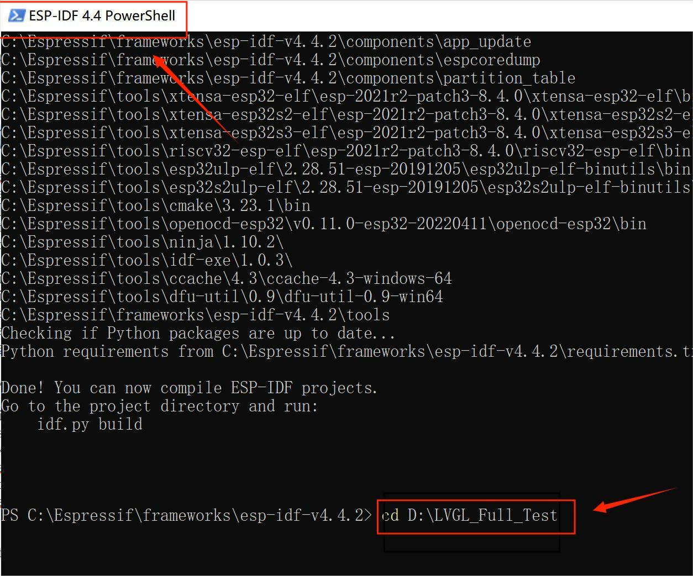Click the ccache-4.3-windows-64 path line
The height and width of the screenshot is (576, 693).
(x=227, y=278)
